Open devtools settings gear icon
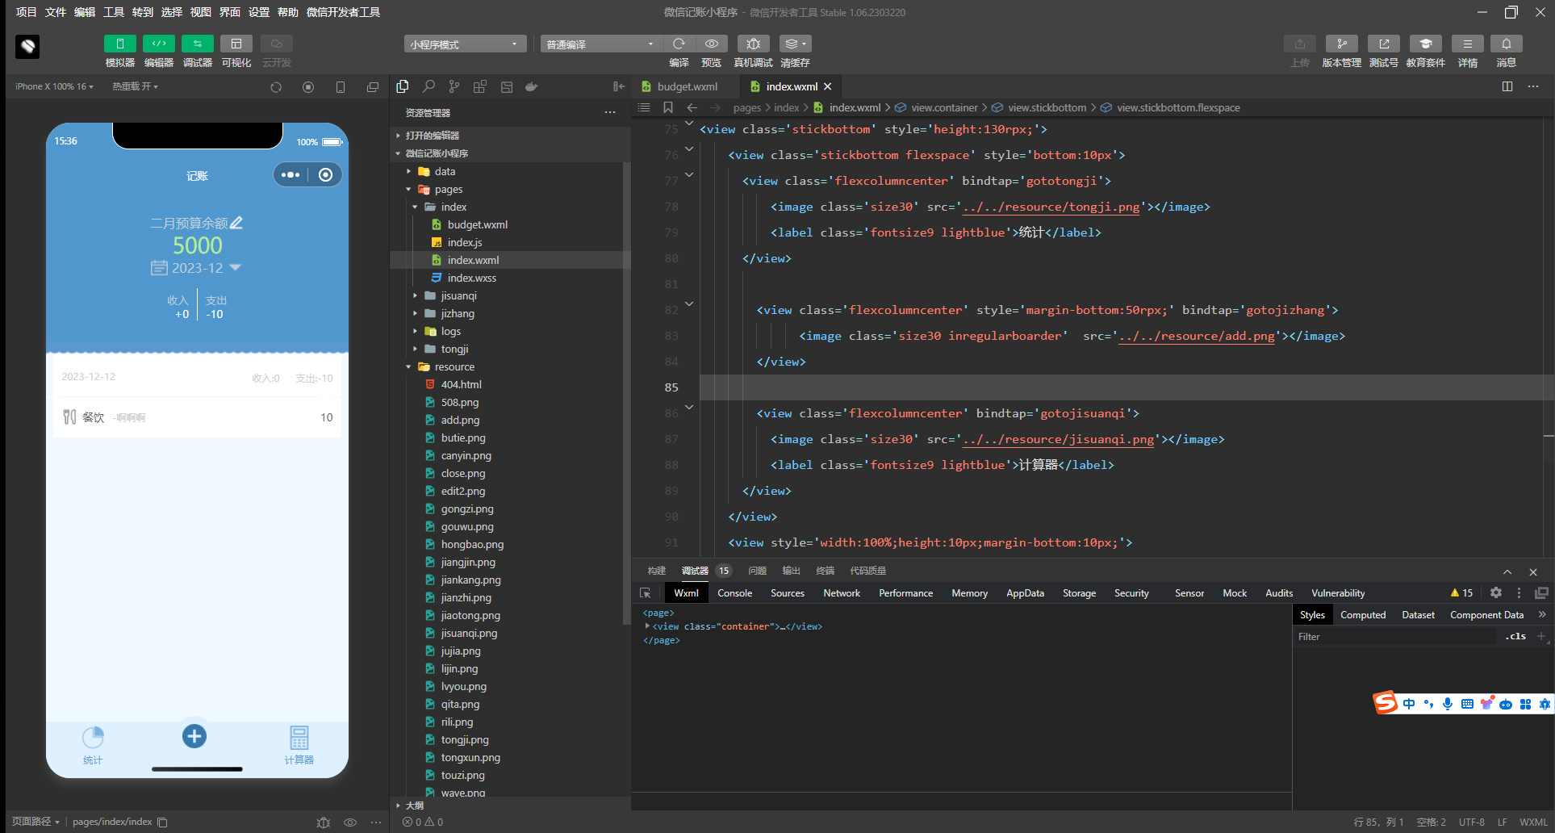This screenshot has width=1555, height=833. pos(1495,592)
